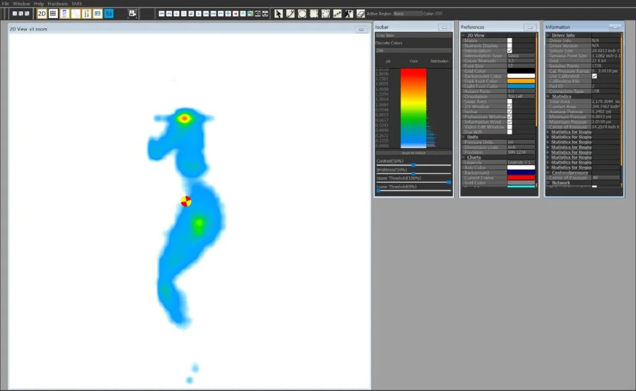Viewport: 636px width, 391px height.
Task: Enable the Use Wifi checkbox
Action: click(510, 133)
